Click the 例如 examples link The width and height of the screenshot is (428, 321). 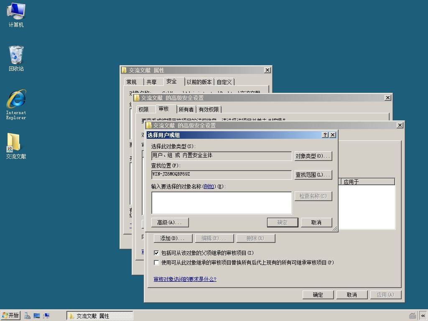209,186
